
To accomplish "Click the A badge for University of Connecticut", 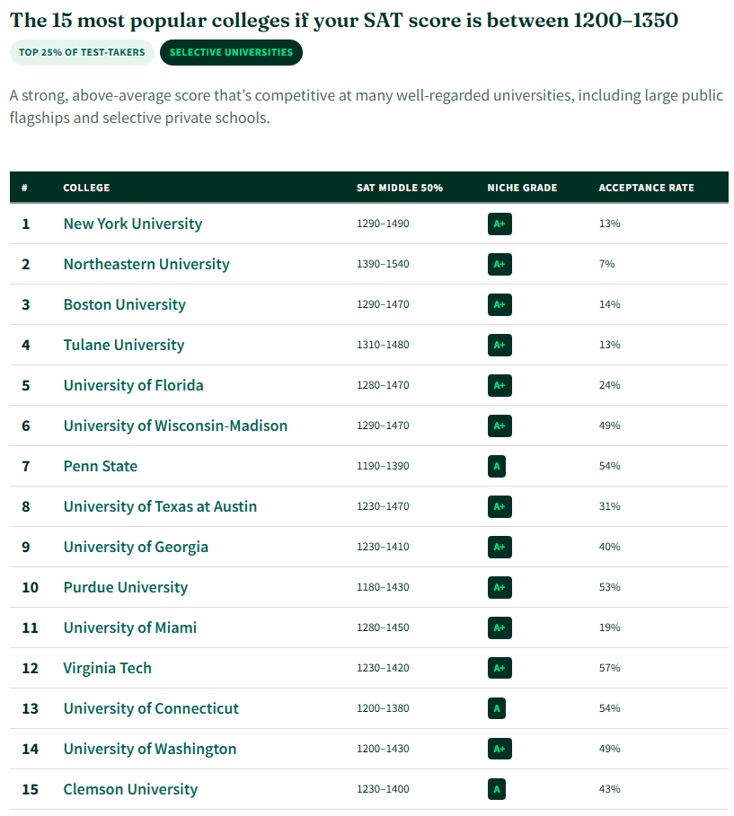I will pos(497,709).
